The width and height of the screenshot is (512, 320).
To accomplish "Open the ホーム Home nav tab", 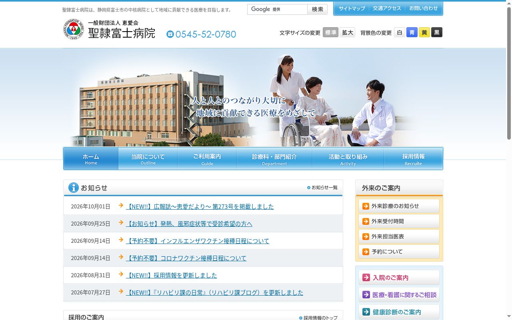I will pos(91,159).
